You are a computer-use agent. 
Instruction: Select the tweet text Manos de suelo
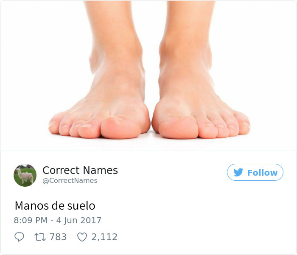(x=55, y=205)
